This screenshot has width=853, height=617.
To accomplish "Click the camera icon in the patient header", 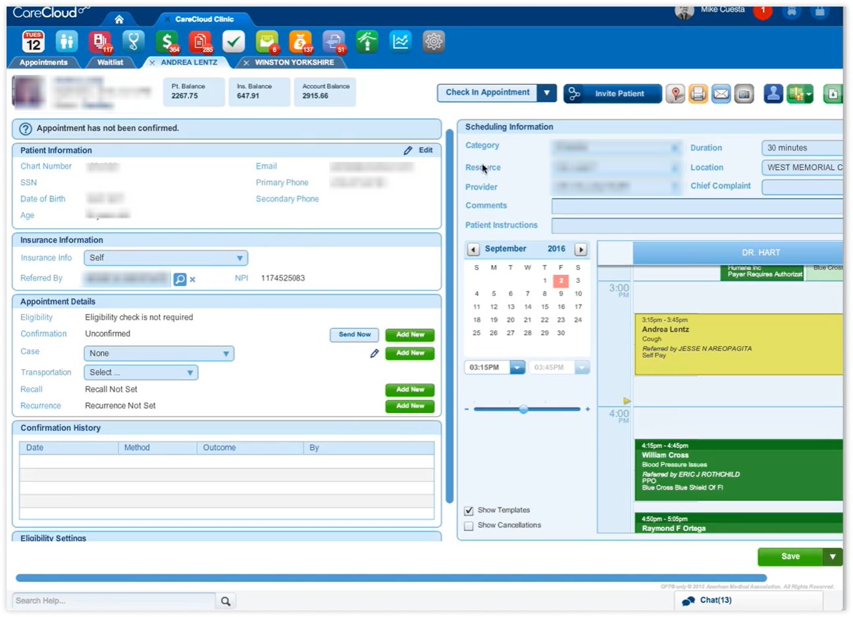I will click(x=744, y=93).
